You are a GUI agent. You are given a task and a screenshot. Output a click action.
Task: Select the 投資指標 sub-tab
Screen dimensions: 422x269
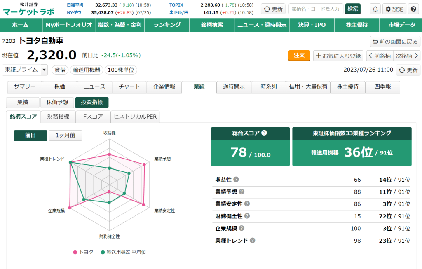coord(92,102)
